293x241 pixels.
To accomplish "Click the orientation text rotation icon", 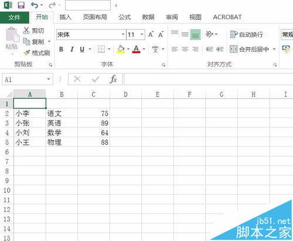I will (209, 34).
